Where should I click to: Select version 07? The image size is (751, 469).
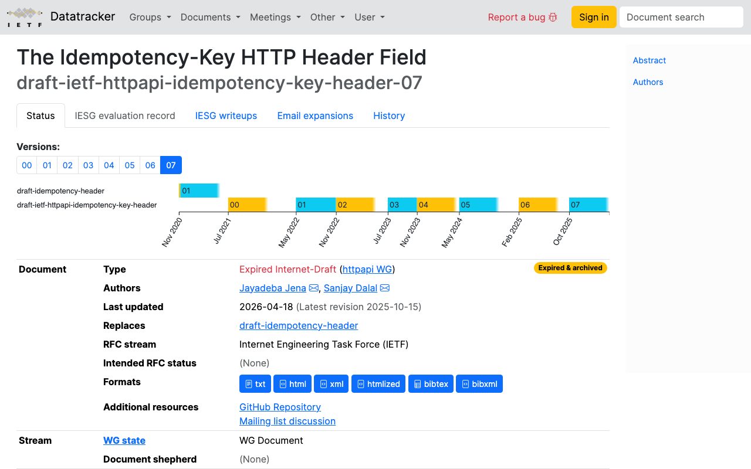point(171,165)
